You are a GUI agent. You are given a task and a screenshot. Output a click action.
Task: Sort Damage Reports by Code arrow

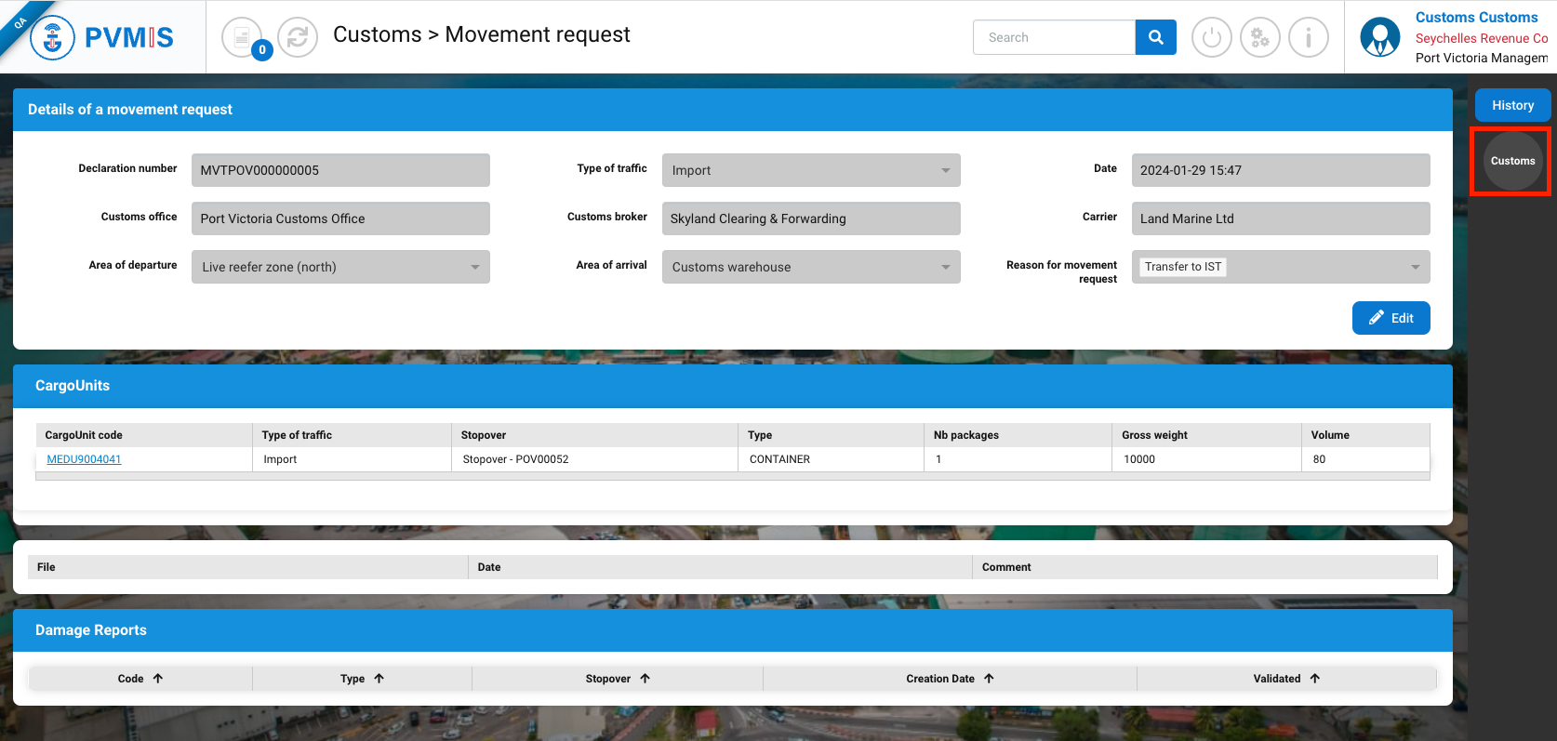pos(158,679)
